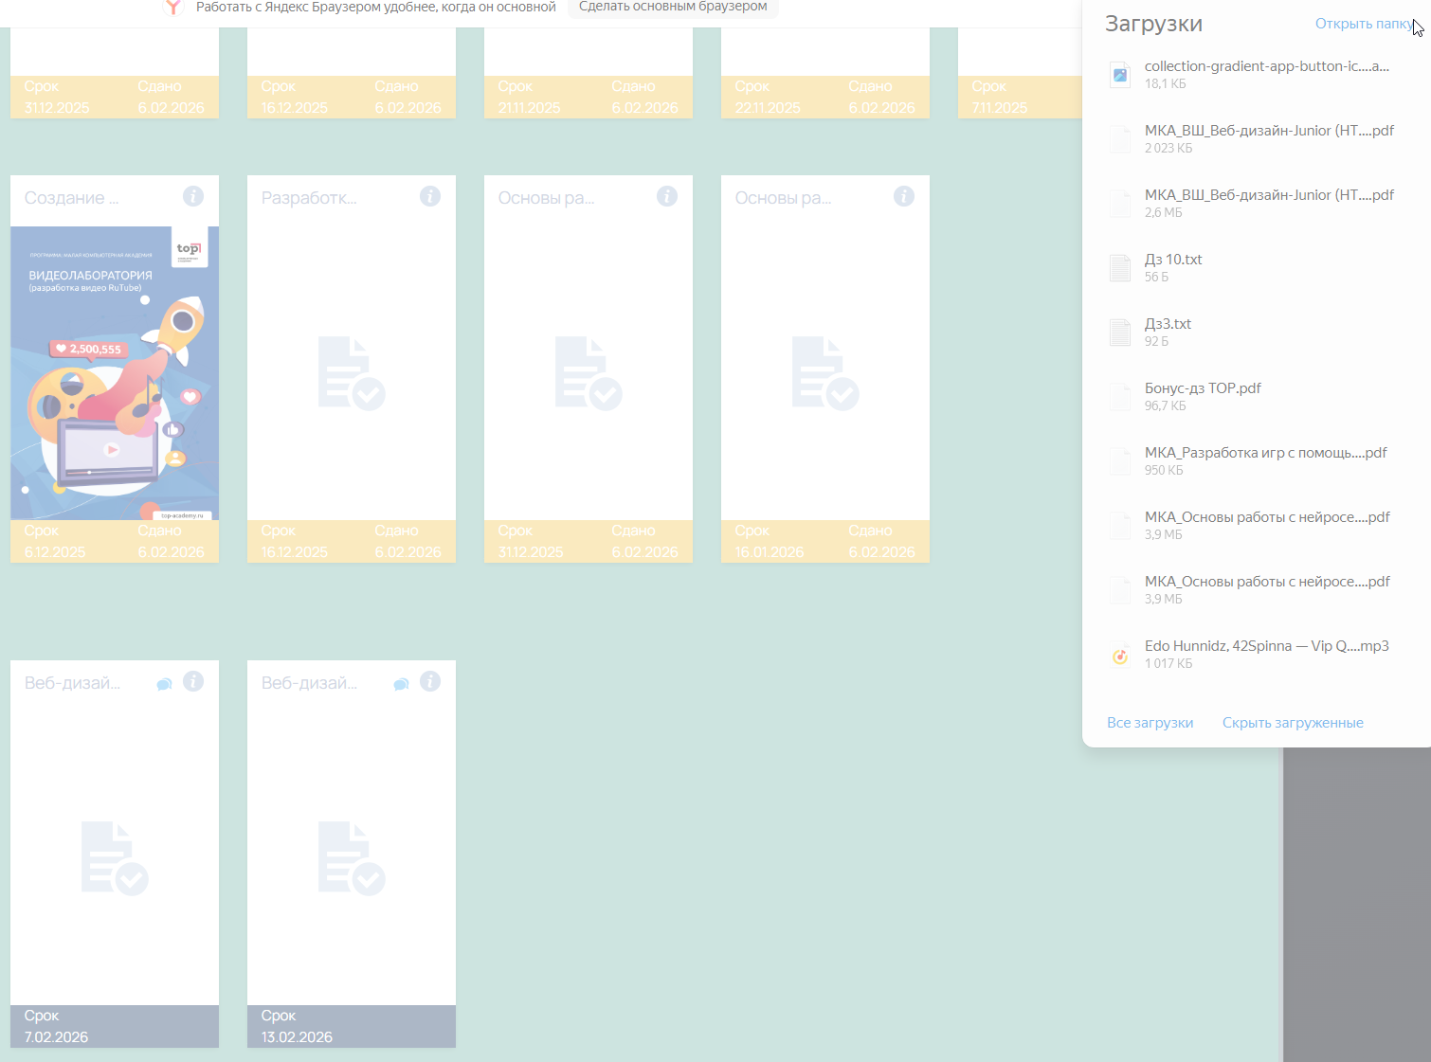Open info icon on Основы ра... card due 16.01.2026
Image resolution: width=1431 pixels, height=1062 pixels.
904,196
